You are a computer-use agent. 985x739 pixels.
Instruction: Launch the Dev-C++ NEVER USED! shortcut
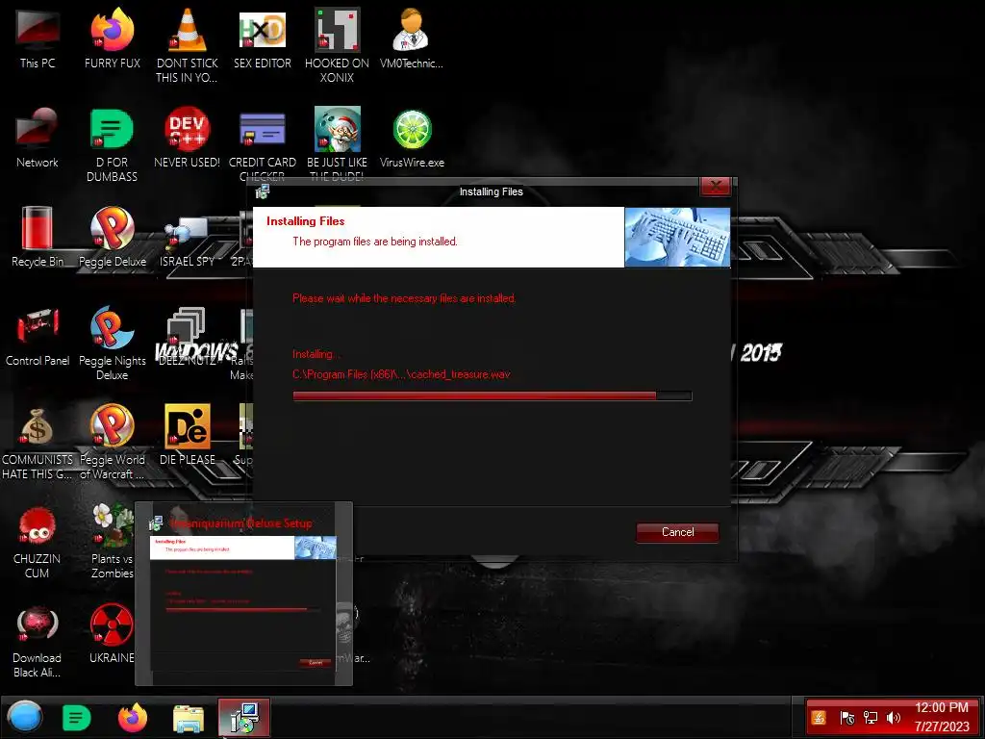(188, 137)
